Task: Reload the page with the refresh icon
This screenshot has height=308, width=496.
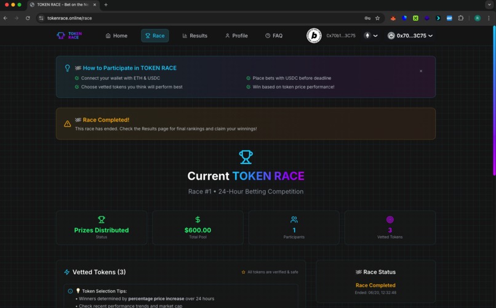Action: 28,18
